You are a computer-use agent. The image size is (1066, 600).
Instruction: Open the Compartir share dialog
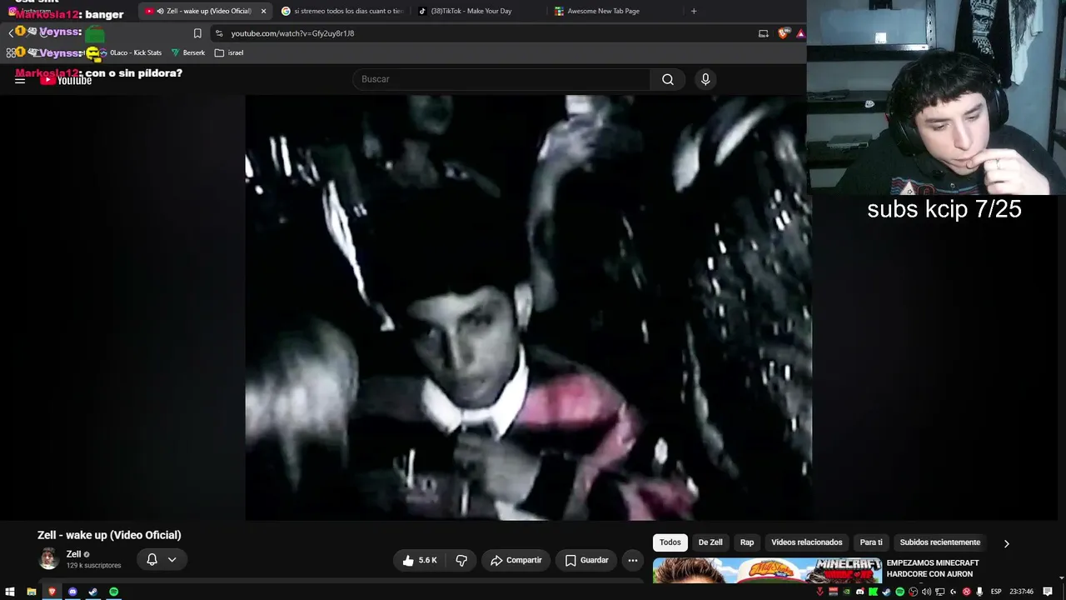516,560
